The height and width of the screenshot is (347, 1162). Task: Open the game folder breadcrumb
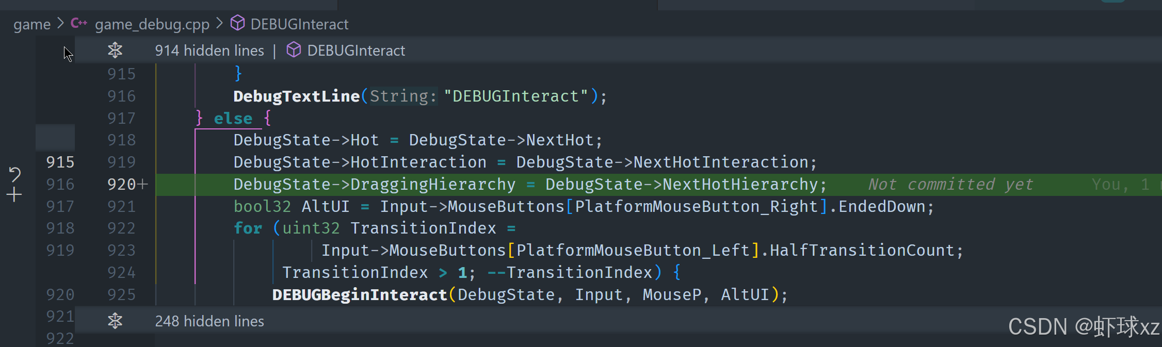[31, 24]
